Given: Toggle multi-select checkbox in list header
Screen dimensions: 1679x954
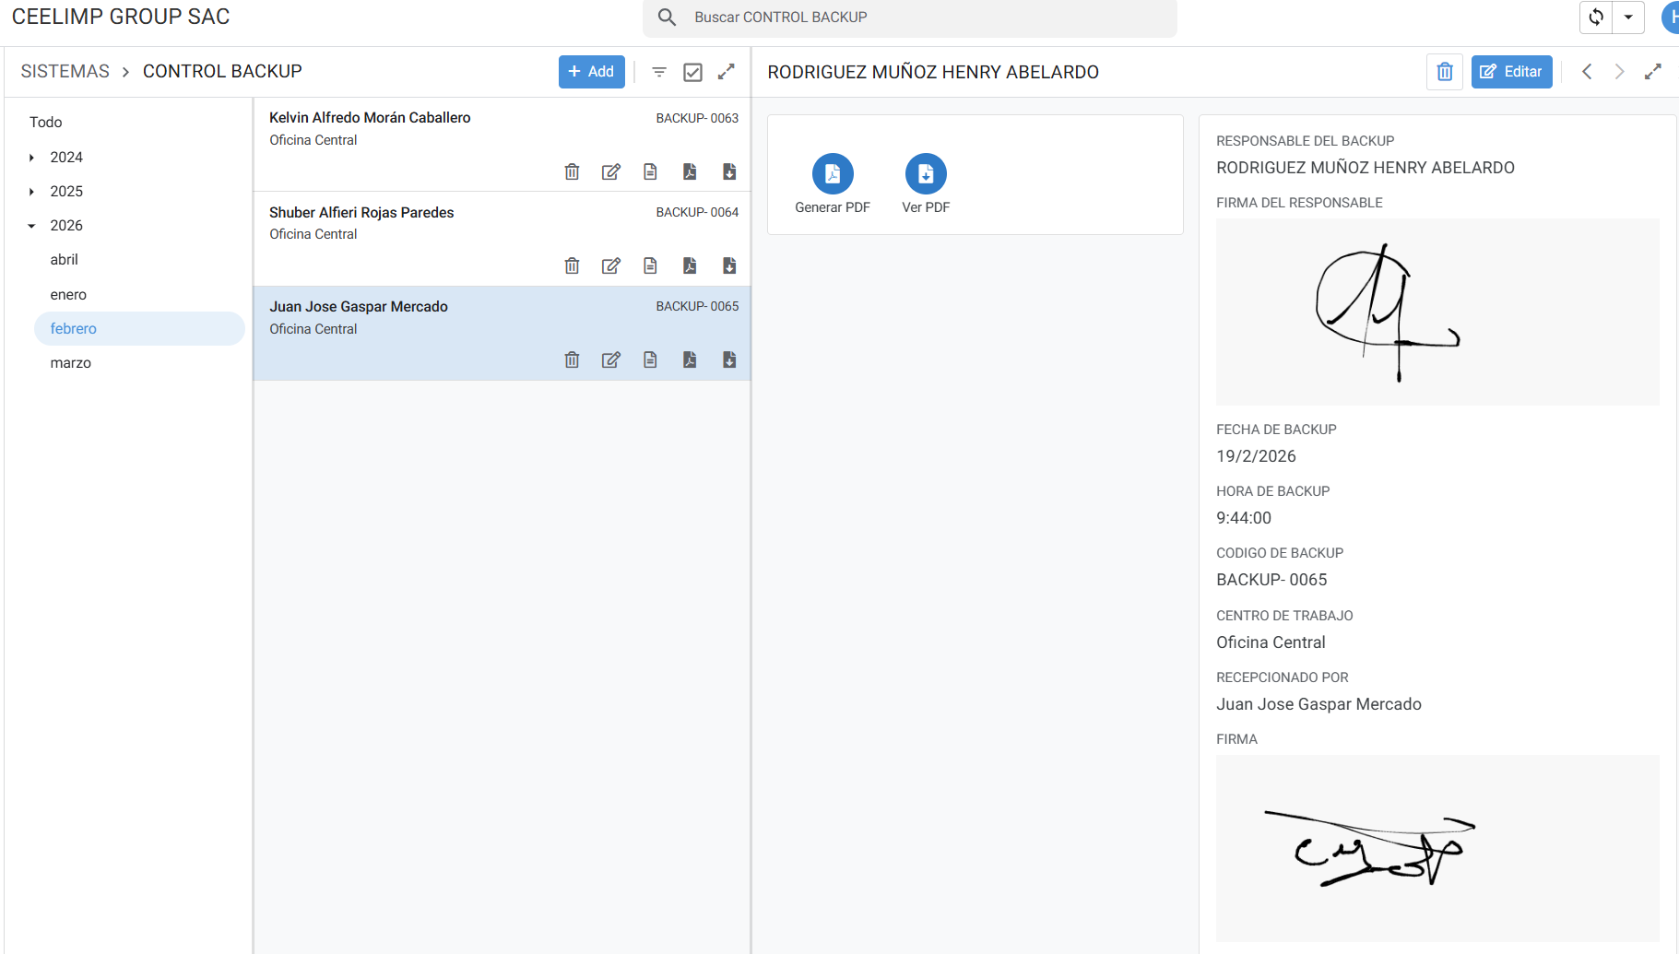Looking at the screenshot, I should [692, 72].
